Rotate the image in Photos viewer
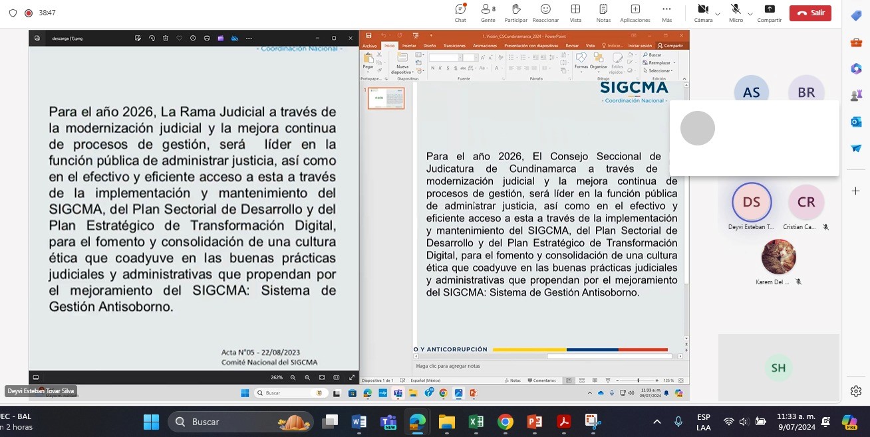 [x=152, y=39]
